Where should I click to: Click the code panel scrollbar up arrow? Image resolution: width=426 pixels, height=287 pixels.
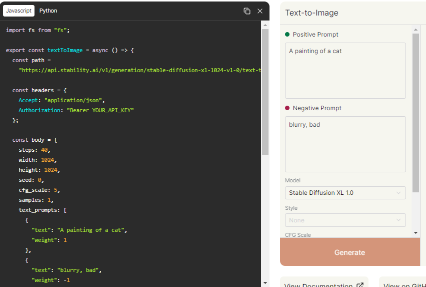(x=265, y=25)
